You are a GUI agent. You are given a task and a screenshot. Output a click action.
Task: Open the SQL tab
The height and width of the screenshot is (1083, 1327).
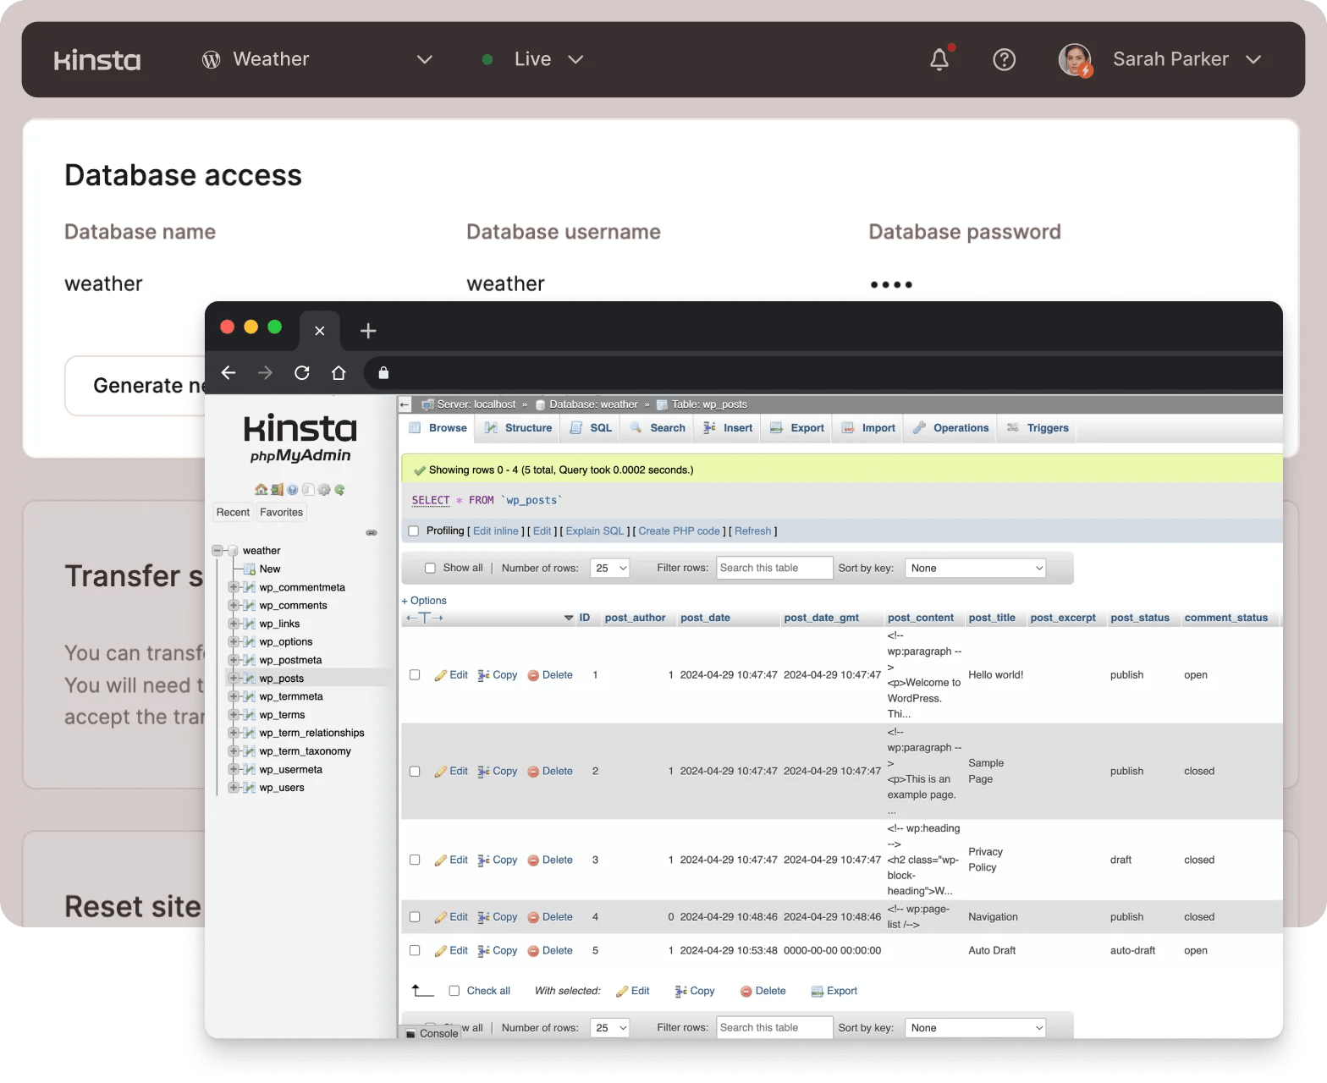591,428
